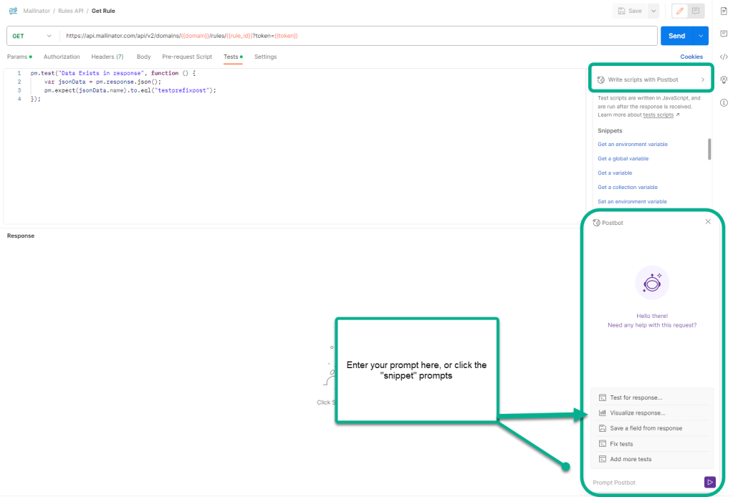733x497 pixels.
Task: Close the Postbot panel
Action: (x=708, y=222)
